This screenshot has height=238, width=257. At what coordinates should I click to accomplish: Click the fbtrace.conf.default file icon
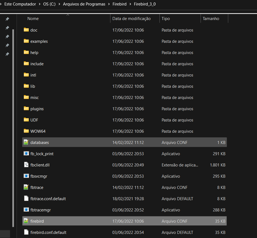26,198
